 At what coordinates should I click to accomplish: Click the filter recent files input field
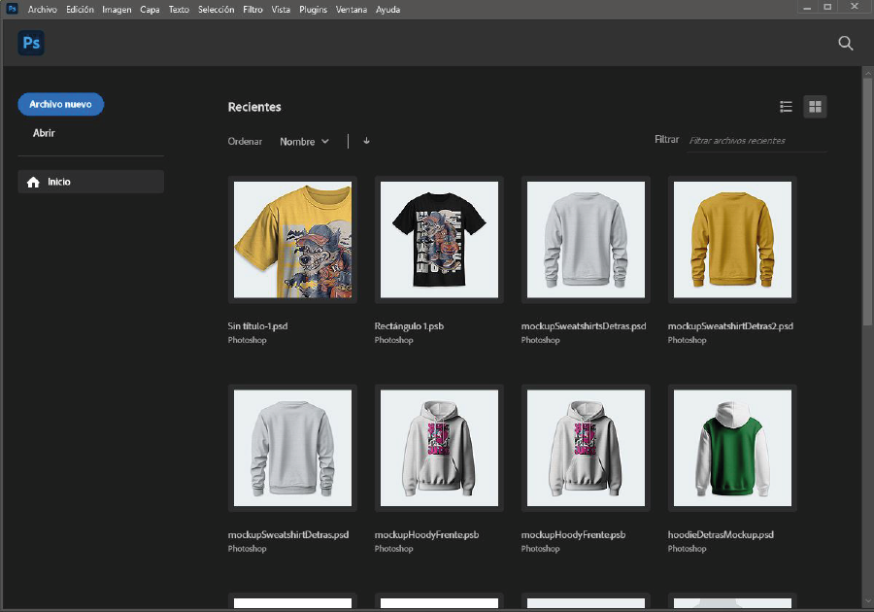pyautogui.click(x=756, y=141)
